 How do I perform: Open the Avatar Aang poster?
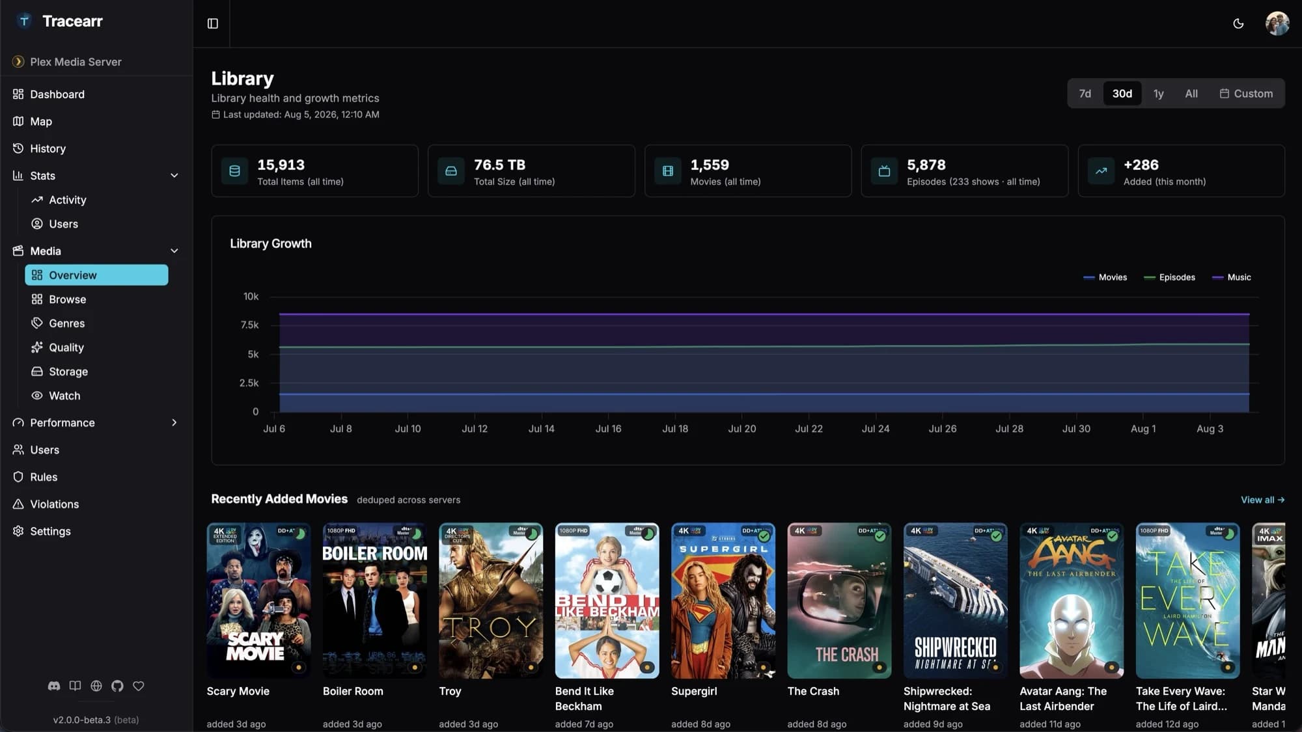[1072, 601]
